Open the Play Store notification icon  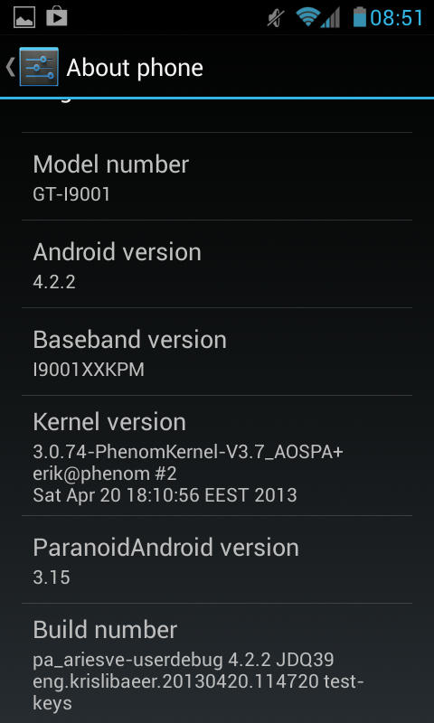[57, 17]
